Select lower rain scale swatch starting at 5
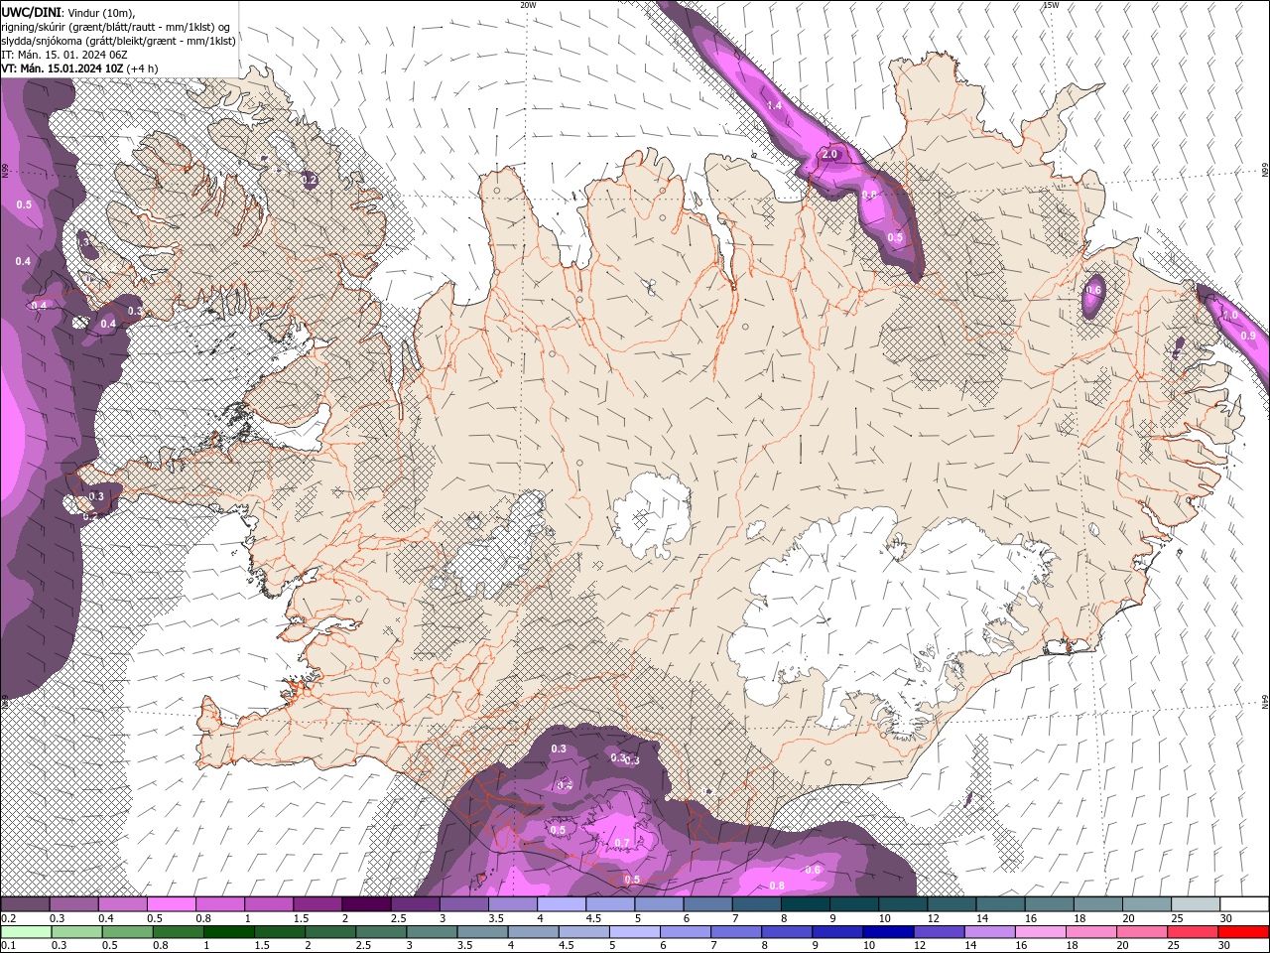This screenshot has width=1270, height=953. (635, 932)
